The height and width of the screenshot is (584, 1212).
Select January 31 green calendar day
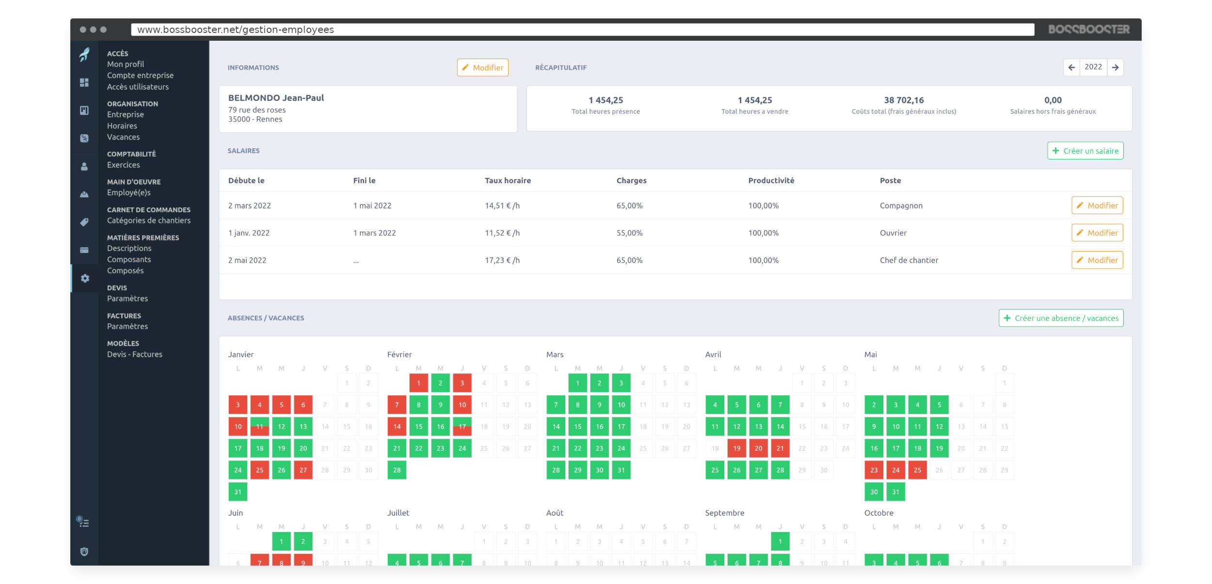[238, 492]
